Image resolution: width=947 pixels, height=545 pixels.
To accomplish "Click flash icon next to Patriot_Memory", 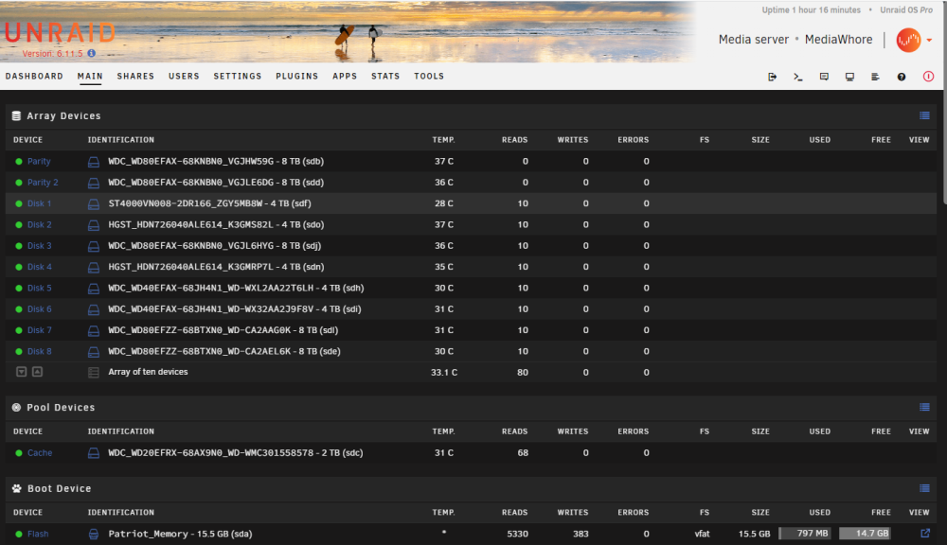I will (x=94, y=535).
